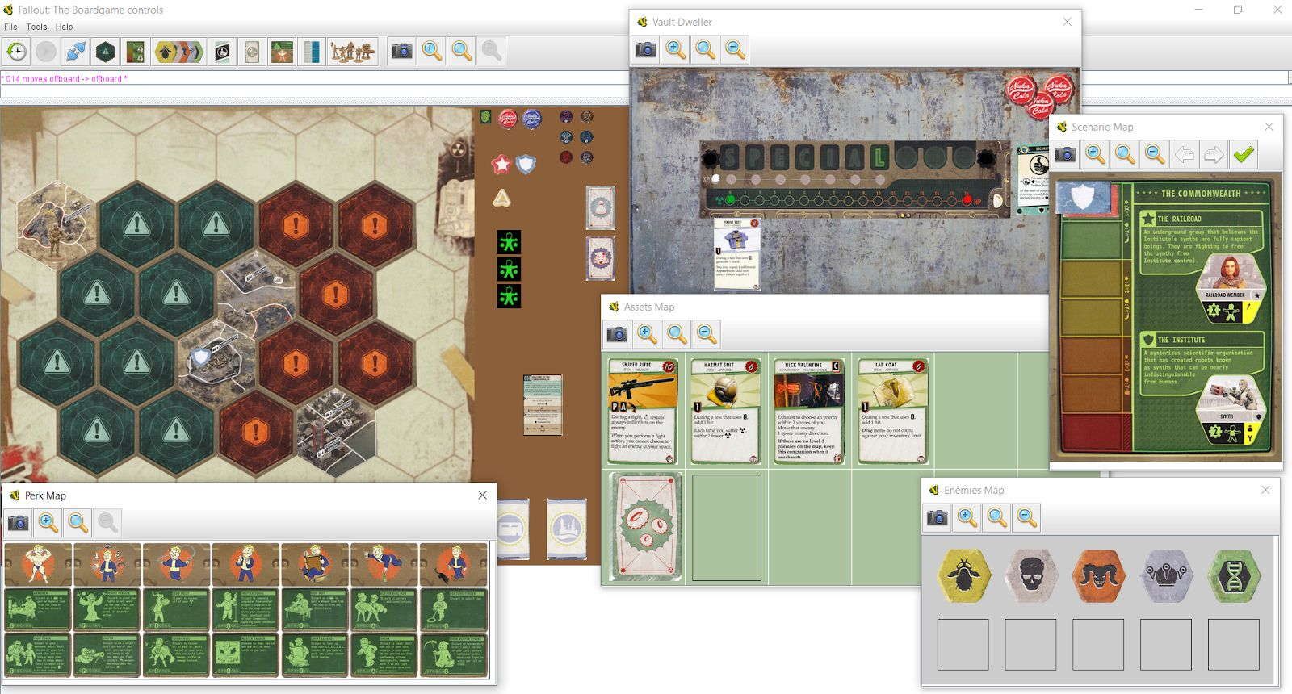1292x694 pixels.
Task: Select the Lab Coat asset card
Action: (x=892, y=412)
